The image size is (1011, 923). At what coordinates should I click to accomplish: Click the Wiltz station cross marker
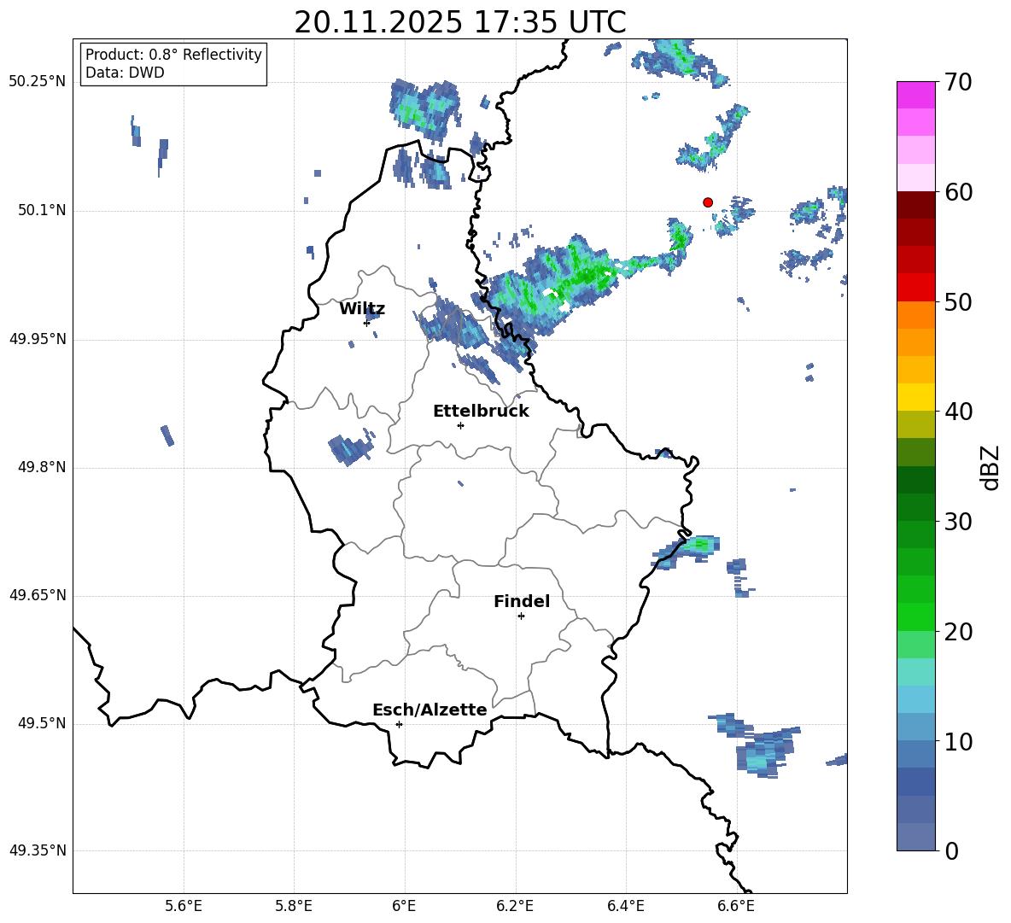(366, 322)
